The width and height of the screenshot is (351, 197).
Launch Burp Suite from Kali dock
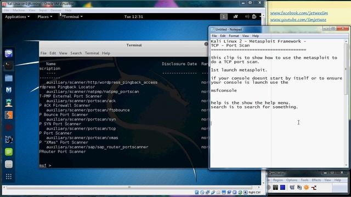tap(9, 115)
